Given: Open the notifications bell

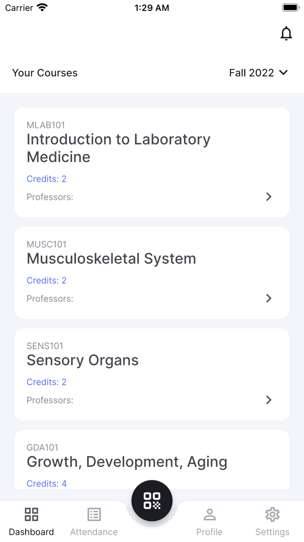Looking at the screenshot, I should [286, 34].
